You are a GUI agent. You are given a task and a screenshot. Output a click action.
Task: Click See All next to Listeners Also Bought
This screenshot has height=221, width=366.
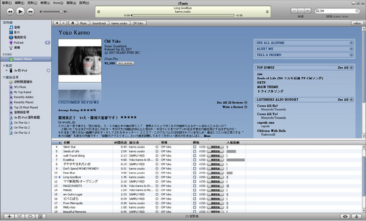click(345, 100)
